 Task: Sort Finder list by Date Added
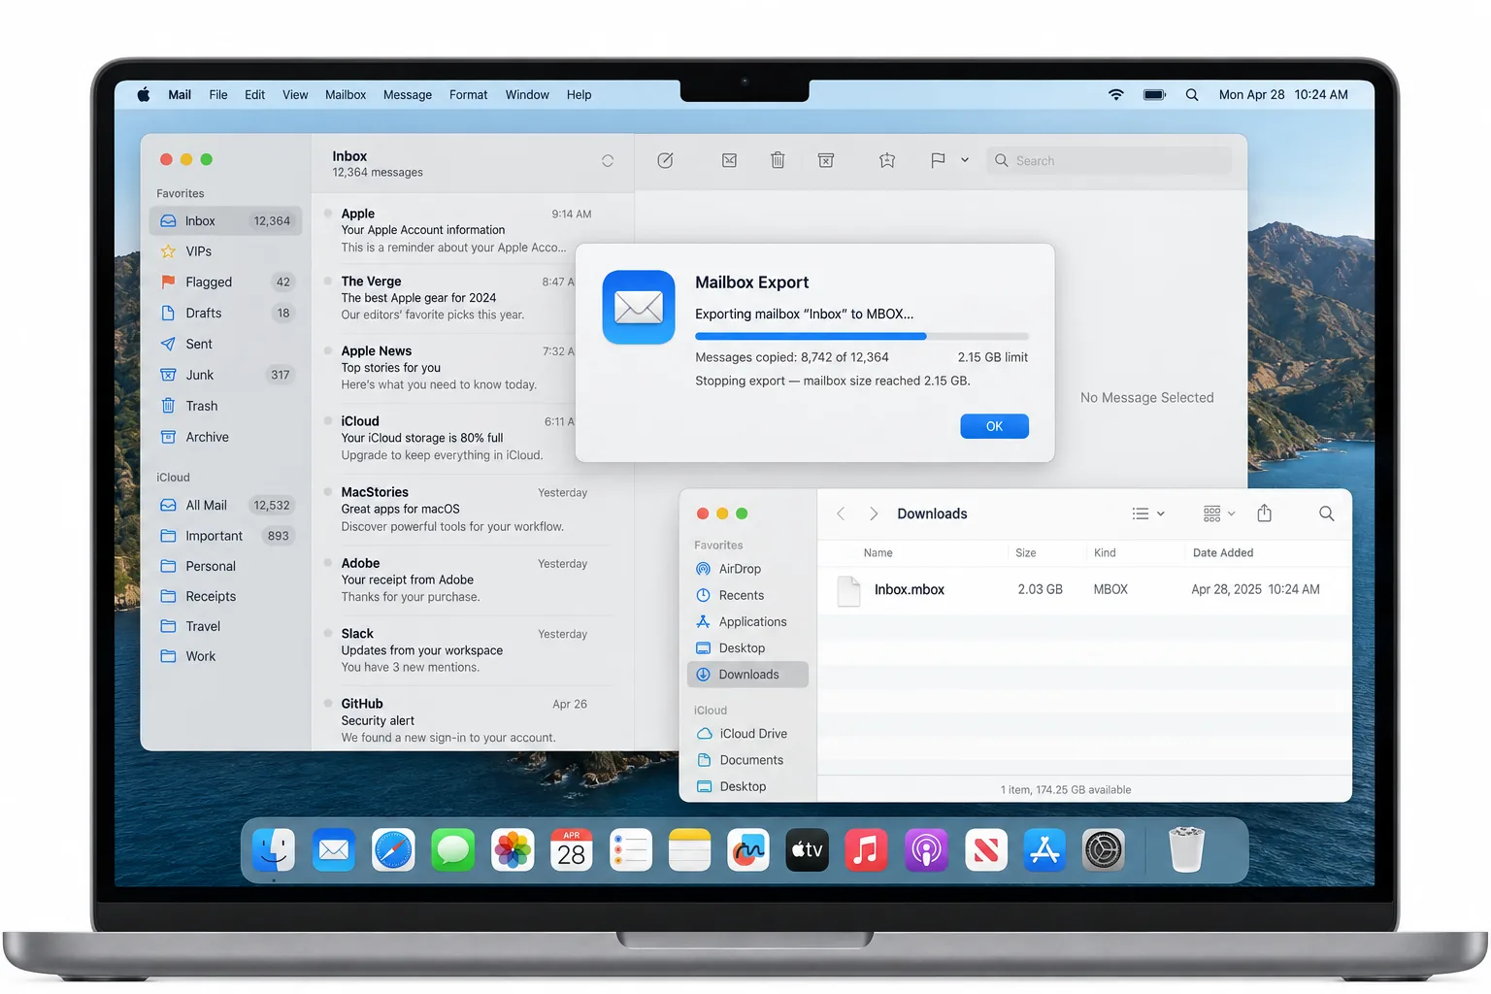pyautogui.click(x=1223, y=553)
